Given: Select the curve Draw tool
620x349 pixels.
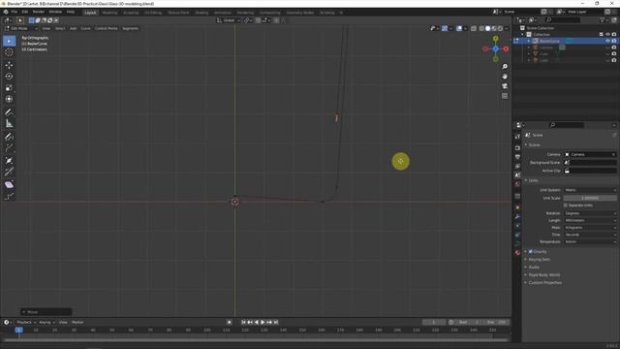Looking at the screenshot, I should (x=9, y=137).
